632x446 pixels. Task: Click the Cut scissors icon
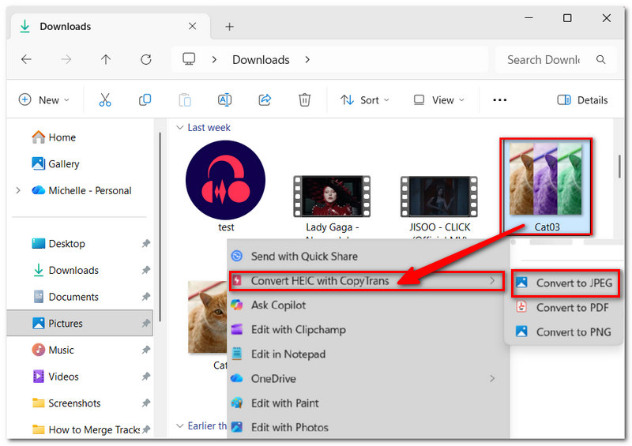105,99
